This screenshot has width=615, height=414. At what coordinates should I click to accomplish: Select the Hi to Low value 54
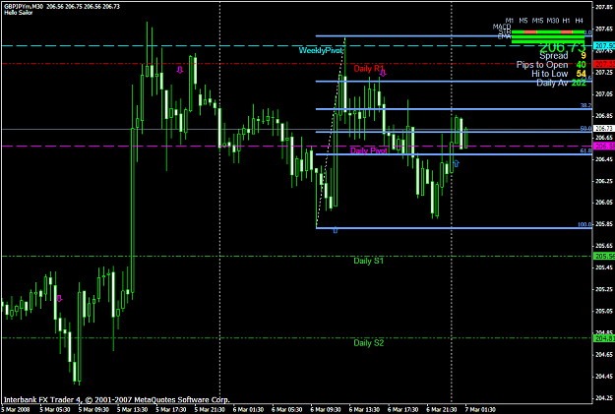[581, 74]
